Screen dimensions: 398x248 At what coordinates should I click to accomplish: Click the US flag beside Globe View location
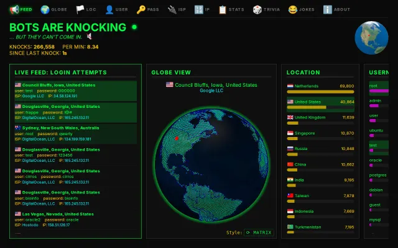(x=170, y=84)
